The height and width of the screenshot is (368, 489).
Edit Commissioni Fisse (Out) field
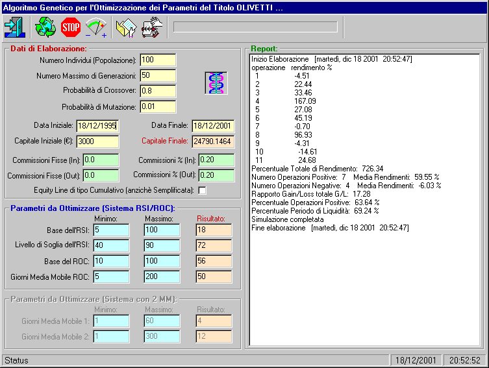click(x=101, y=175)
